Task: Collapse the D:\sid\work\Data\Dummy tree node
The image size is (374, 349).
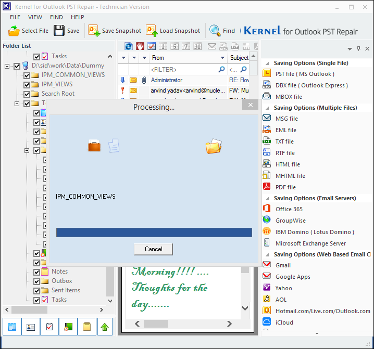Action: [7, 66]
